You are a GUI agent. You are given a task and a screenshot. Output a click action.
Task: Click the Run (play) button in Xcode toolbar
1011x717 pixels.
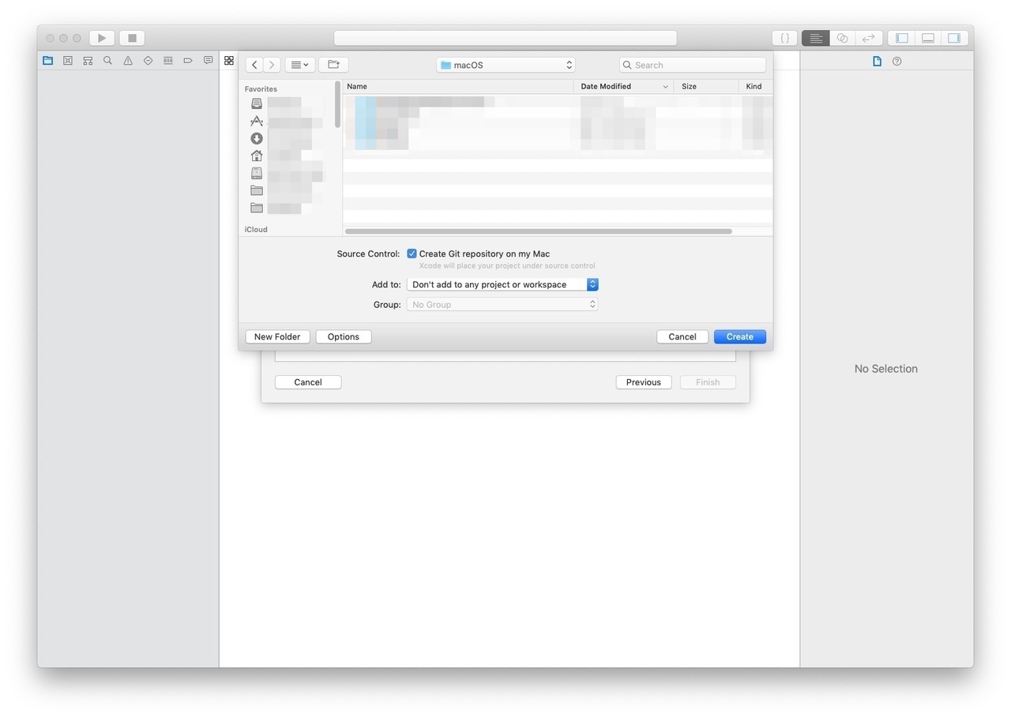[x=102, y=38]
